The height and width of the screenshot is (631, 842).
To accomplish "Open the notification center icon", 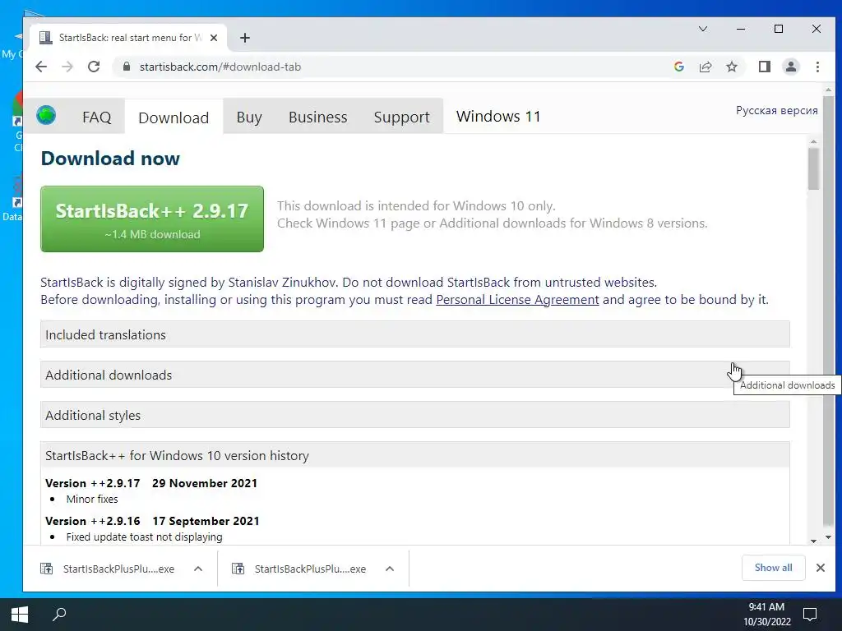I will 809,615.
